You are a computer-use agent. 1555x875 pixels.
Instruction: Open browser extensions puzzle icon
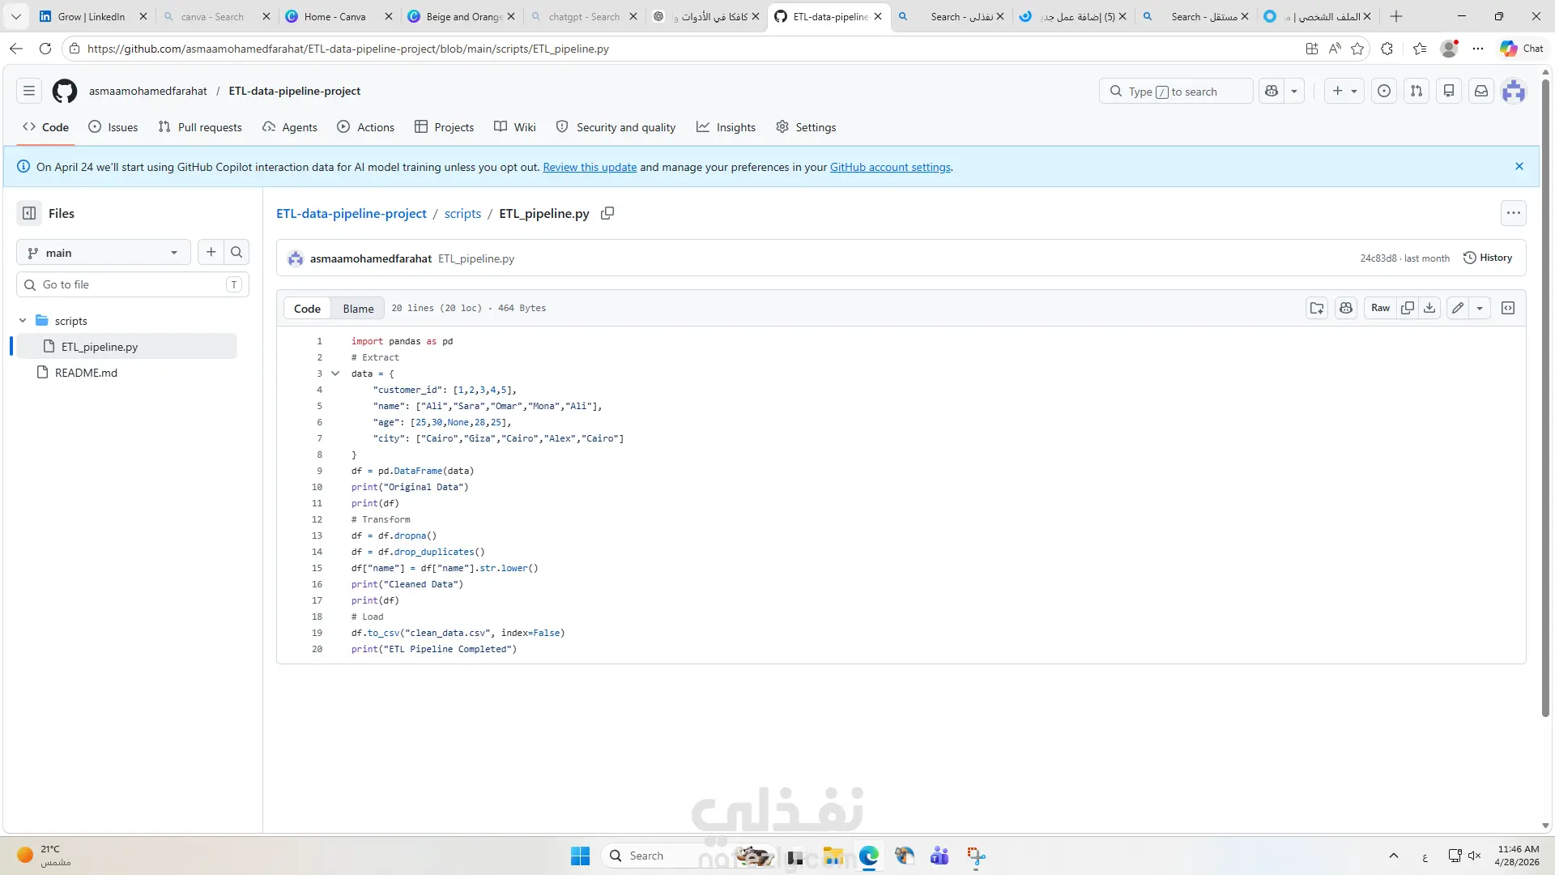point(1387,49)
